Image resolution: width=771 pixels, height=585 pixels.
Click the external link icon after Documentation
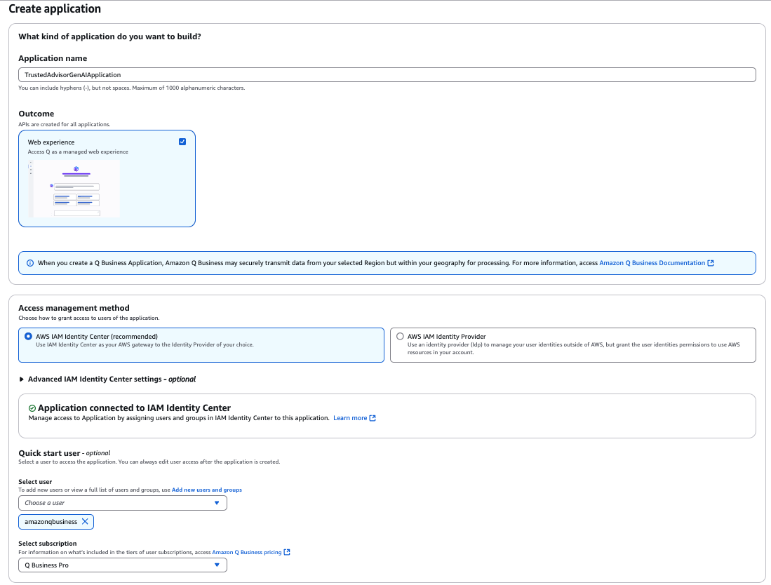711,263
